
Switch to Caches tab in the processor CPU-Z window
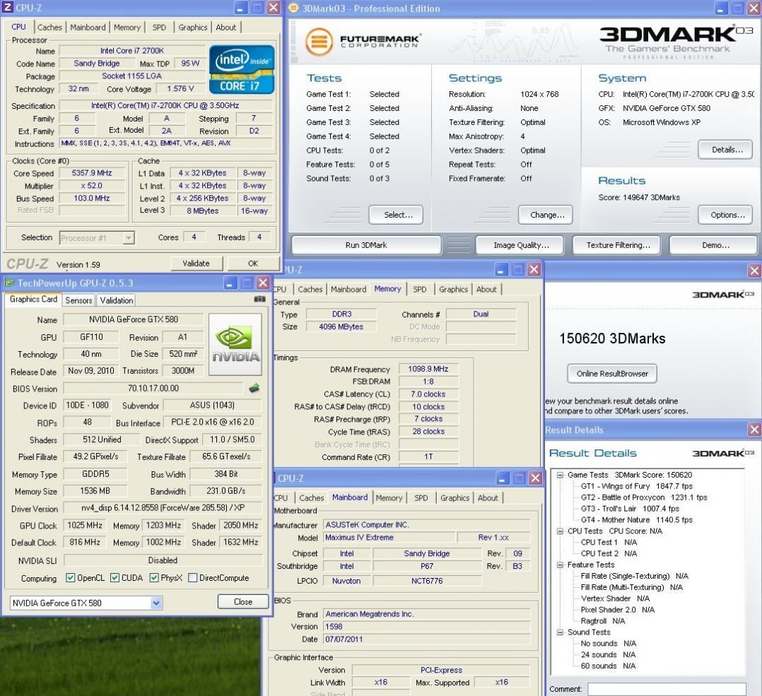tap(49, 27)
